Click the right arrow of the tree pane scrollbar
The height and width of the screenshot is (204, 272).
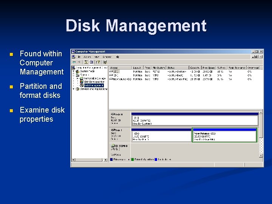pos(105,160)
